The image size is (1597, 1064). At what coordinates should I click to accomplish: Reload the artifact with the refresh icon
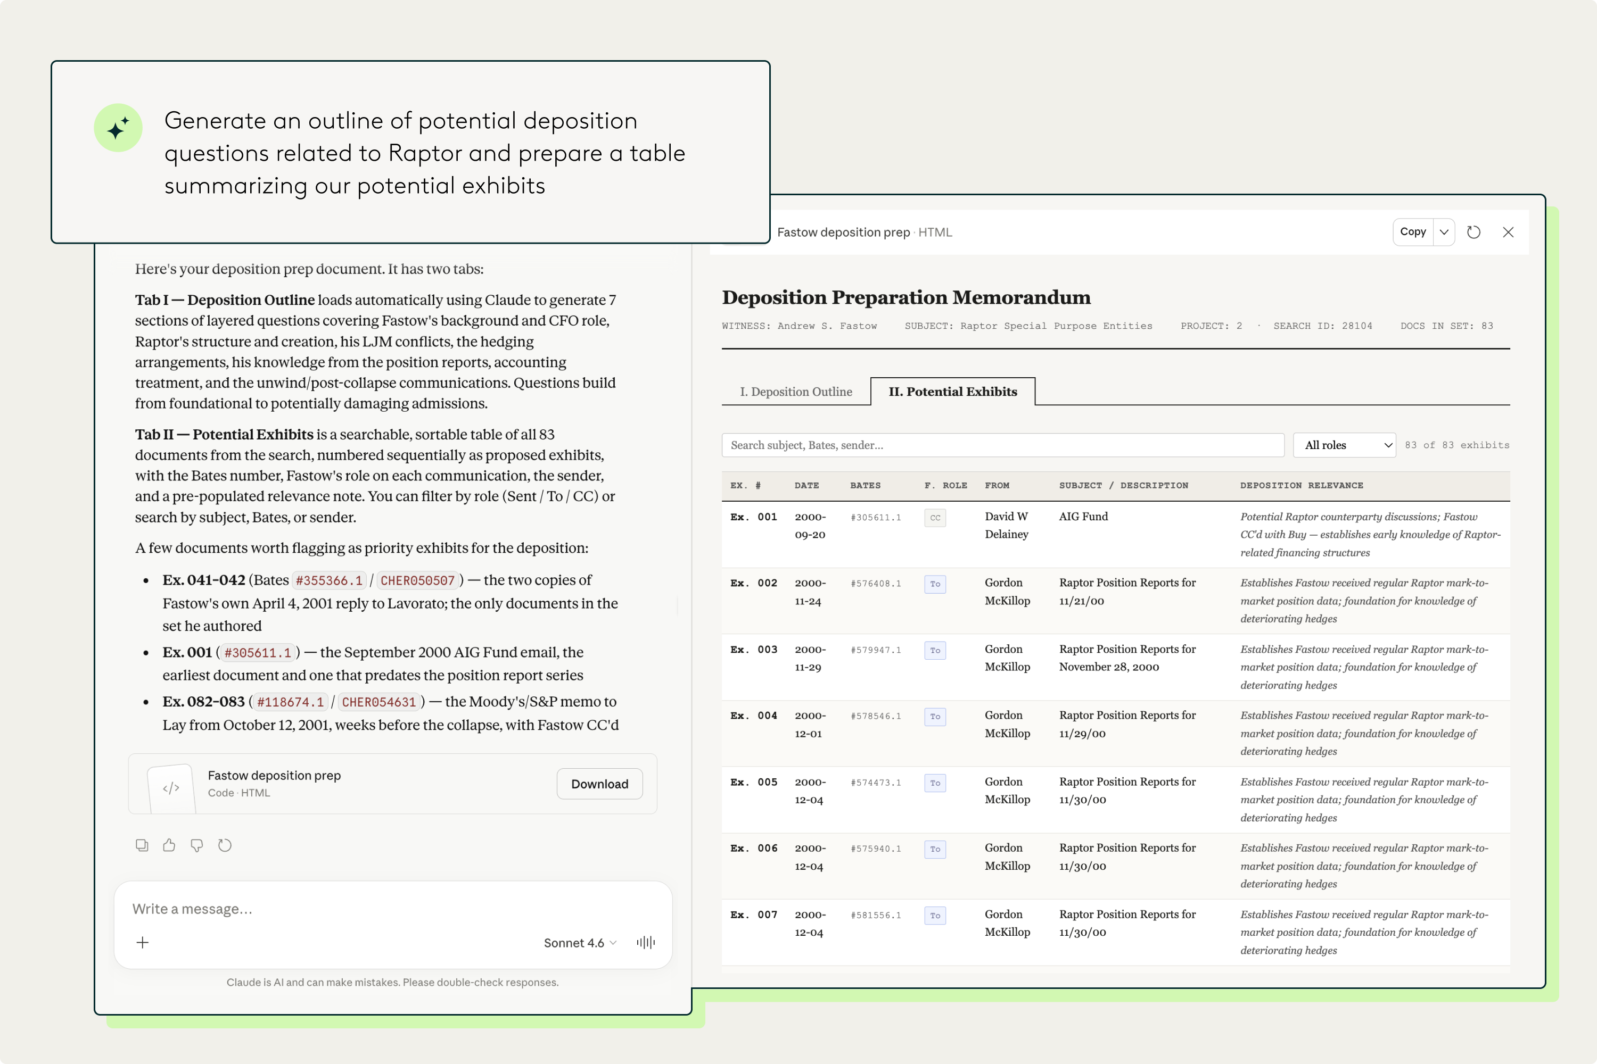click(1473, 232)
